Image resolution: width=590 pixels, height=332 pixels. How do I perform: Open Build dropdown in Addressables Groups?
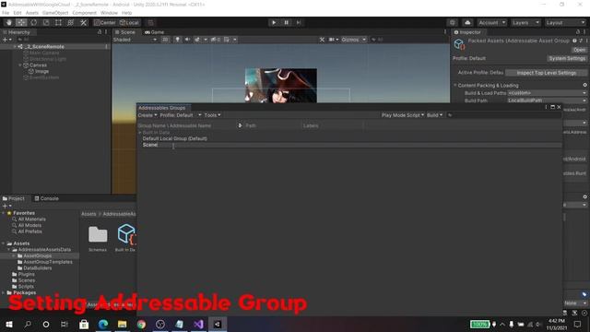click(x=434, y=115)
